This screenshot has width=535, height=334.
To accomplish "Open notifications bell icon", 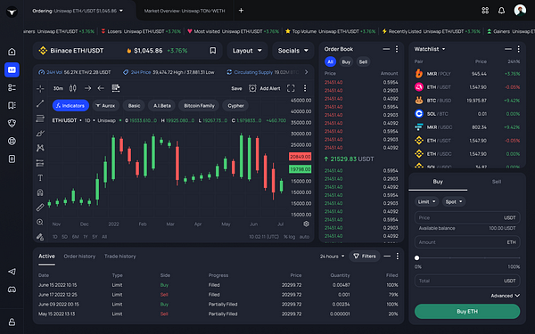I will (501, 11).
